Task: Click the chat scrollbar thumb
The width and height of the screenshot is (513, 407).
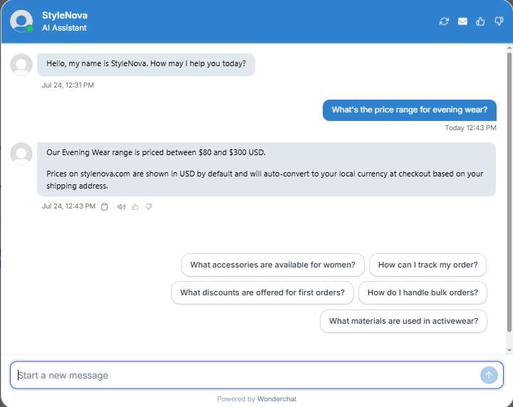Action: 509,192
